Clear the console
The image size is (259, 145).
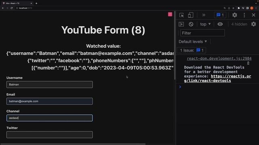[x=191, y=24]
